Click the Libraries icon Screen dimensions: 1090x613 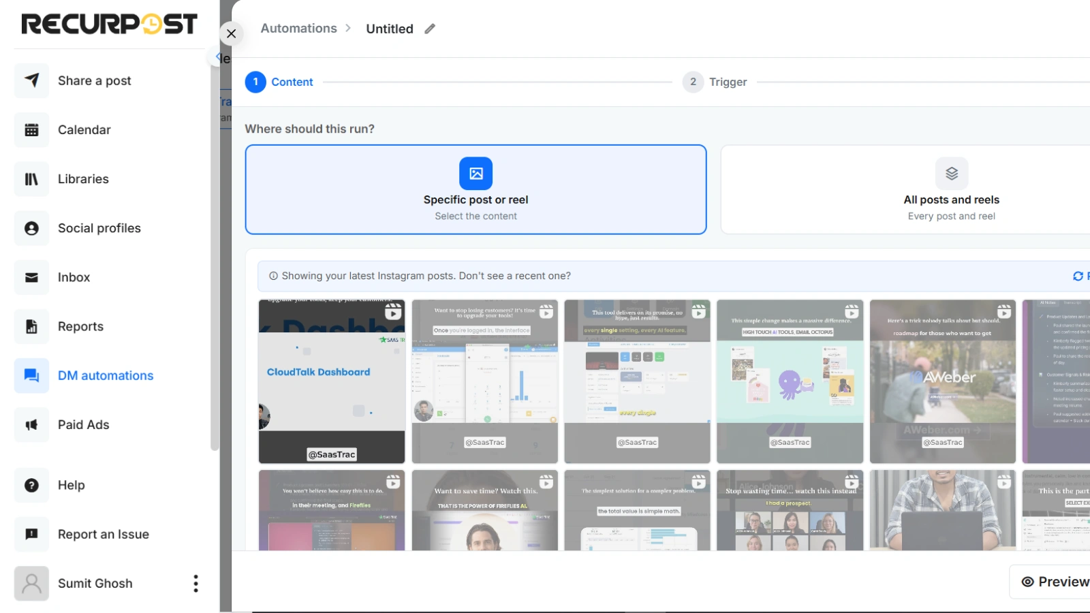click(31, 178)
